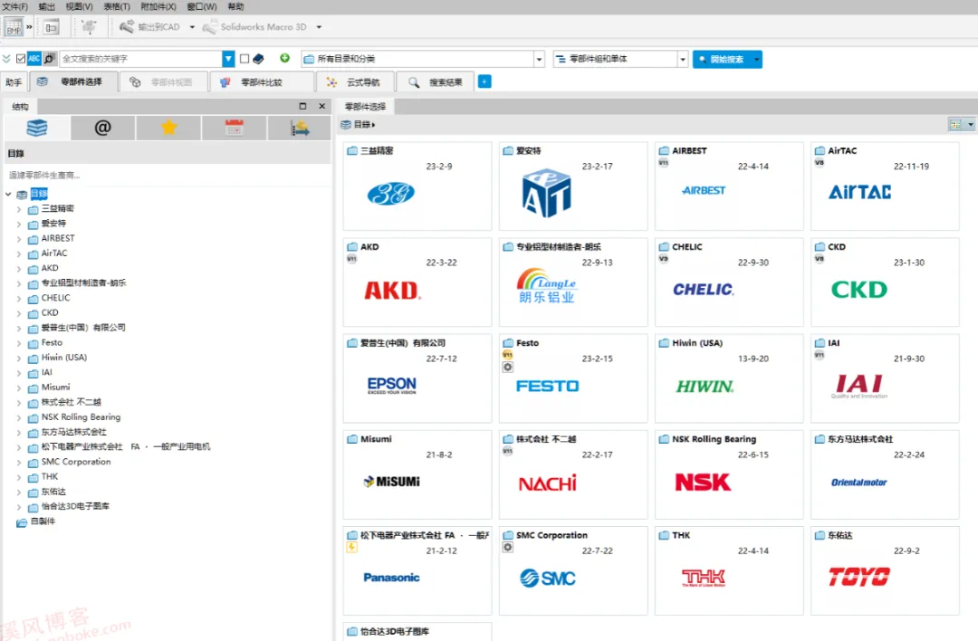Click the layout panel toolbar icon
The width and height of the screenshot is (978, 641).
(51, 27)
